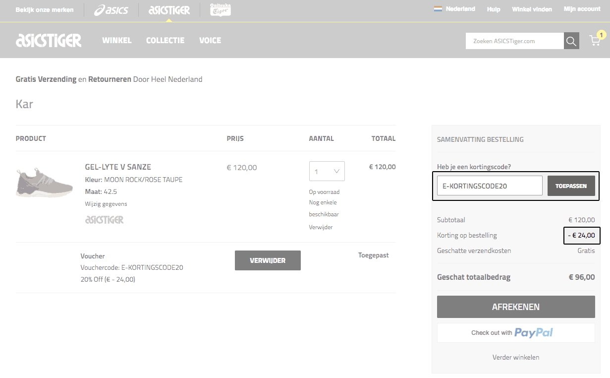This screenshot has width=610, height=378.
Task: Click the discount amount - € 24,00
Action: [x=582, y=236]
